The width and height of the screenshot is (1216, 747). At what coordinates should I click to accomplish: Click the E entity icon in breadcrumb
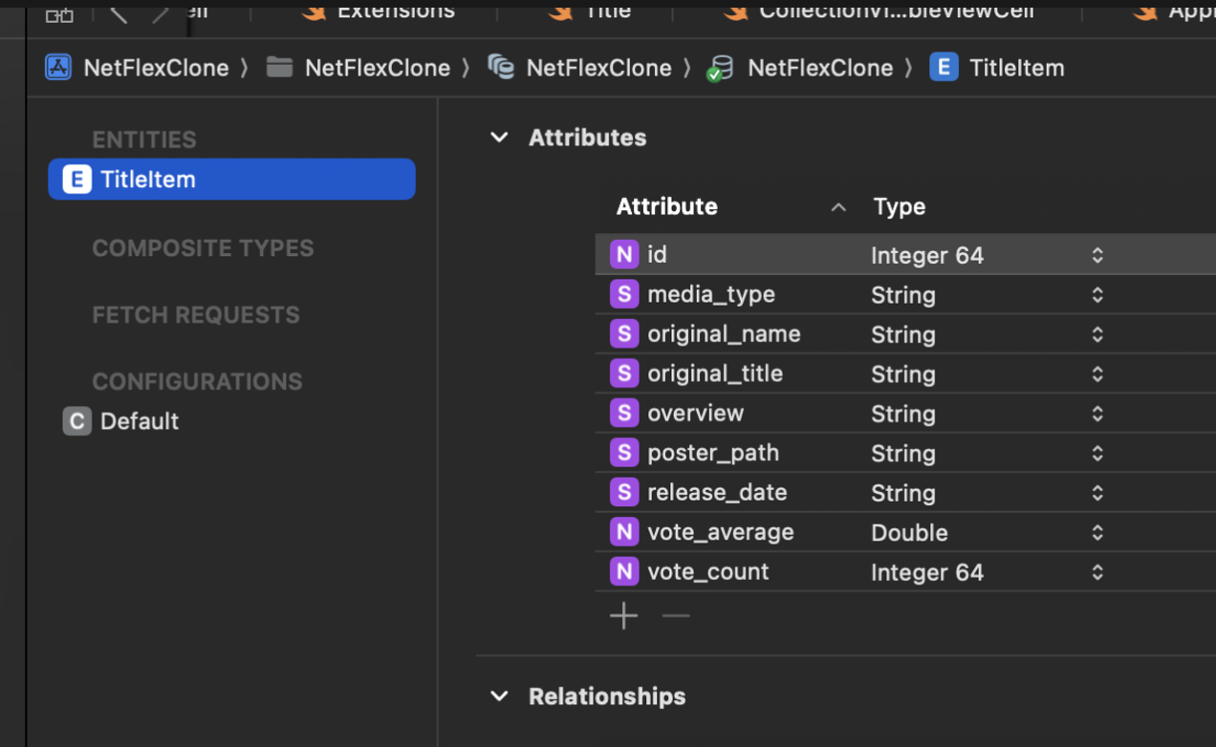[944, 67]
